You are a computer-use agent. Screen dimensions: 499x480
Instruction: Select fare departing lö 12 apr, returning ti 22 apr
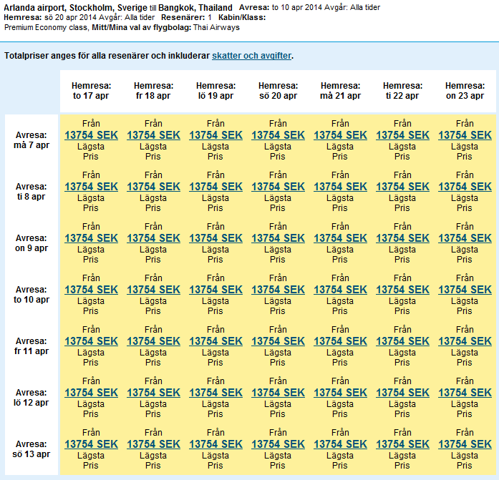(402, 393)
